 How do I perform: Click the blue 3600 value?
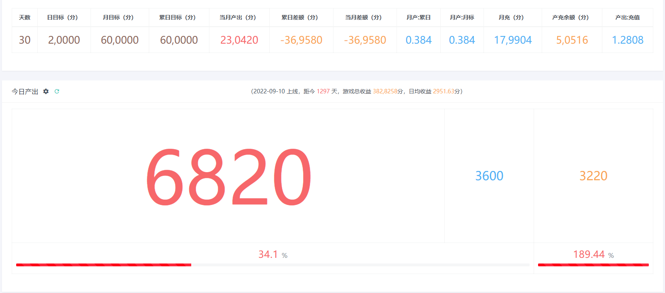coord(489,176)
